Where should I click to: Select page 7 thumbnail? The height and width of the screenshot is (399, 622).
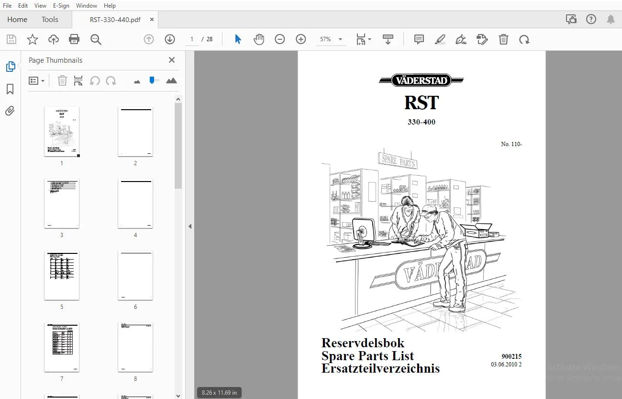(x=62, y=347)
